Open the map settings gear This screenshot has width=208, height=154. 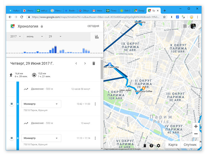pos(158,146)
